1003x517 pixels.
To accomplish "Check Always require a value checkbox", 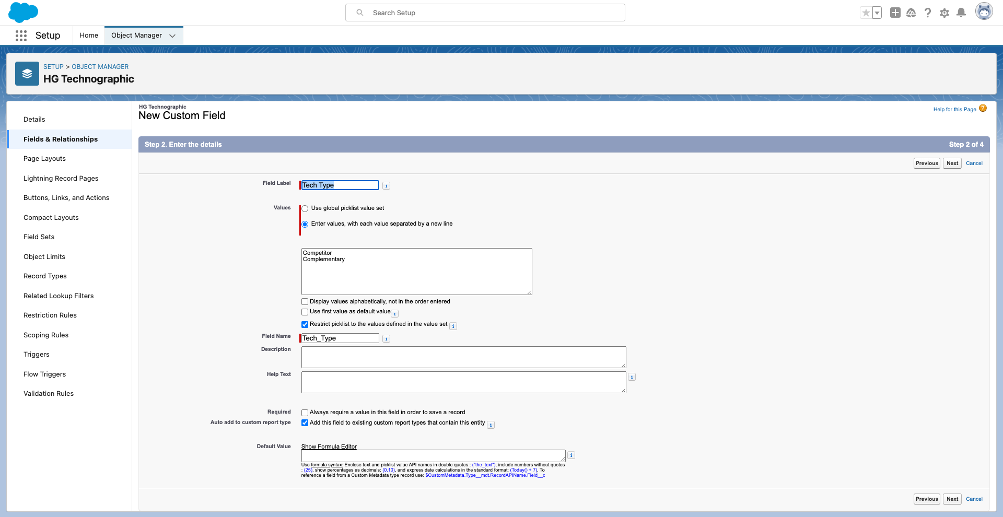I will coord(305,413).
